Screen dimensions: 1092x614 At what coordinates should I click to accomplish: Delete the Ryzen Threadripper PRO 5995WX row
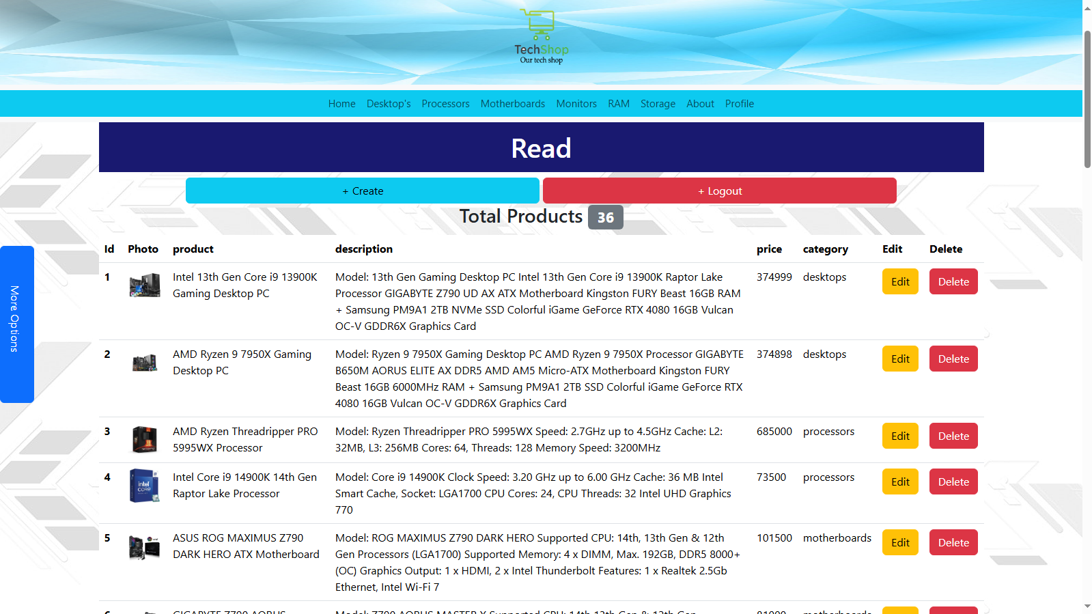[953, 436]
